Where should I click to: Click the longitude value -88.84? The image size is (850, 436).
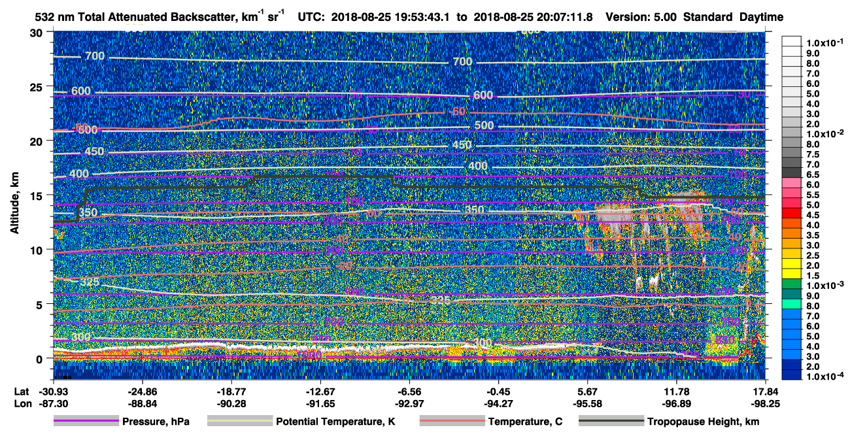coord(142,404)
